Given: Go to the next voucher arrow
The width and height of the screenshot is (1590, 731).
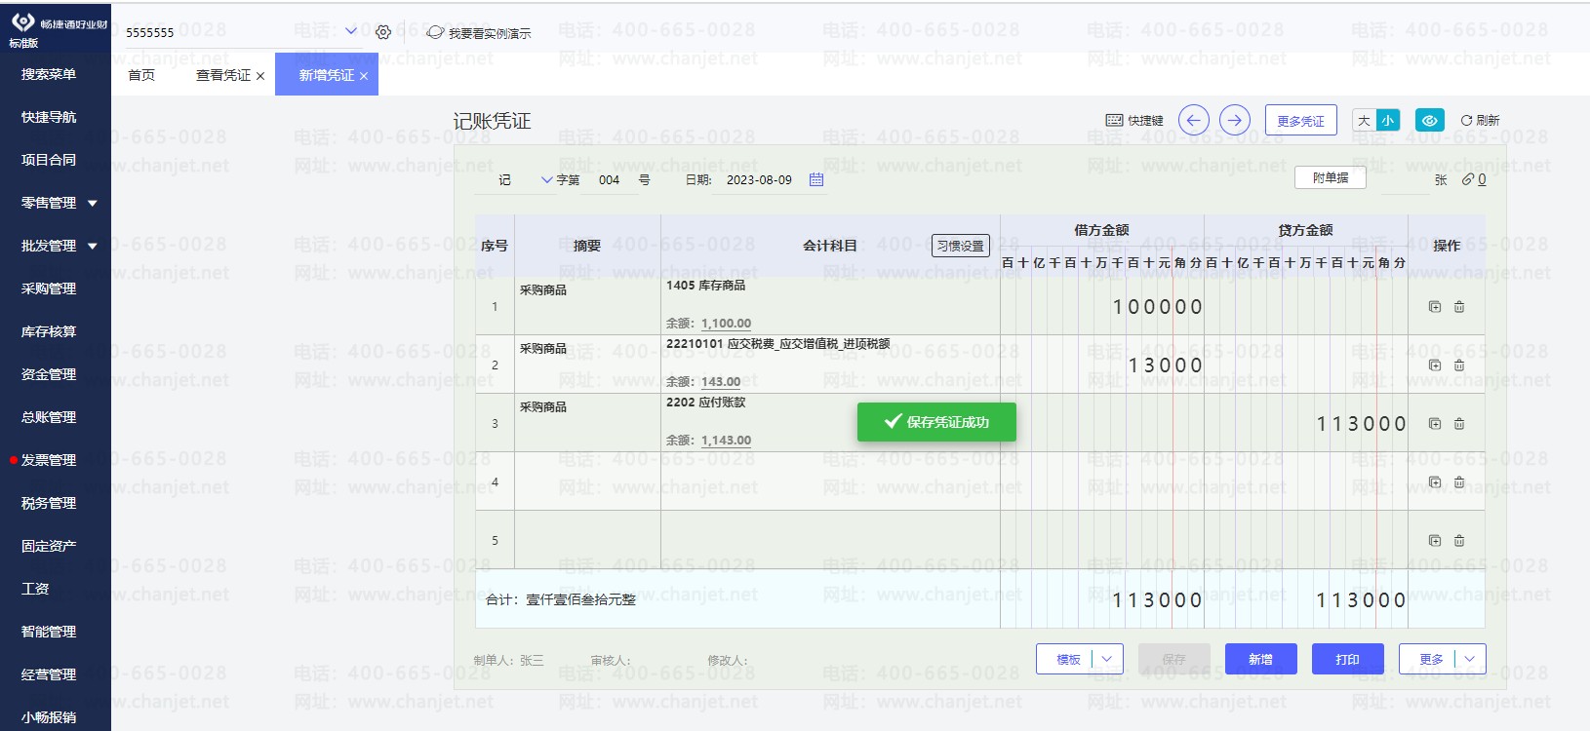Looking at the screenshot, I should click(1235, 120).
